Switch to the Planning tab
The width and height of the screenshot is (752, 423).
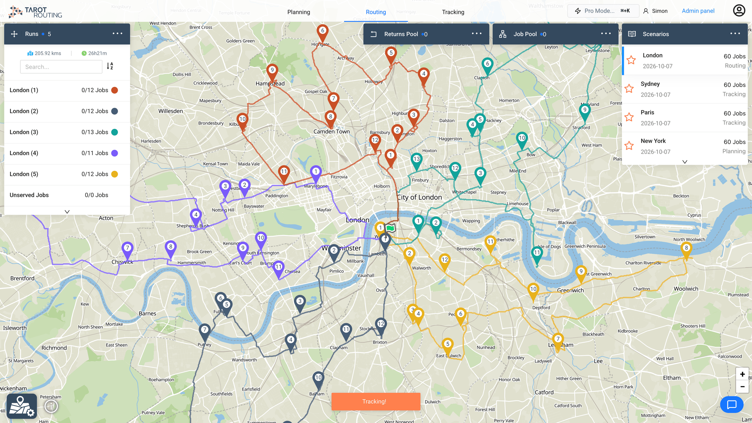(x=299, y=12)
